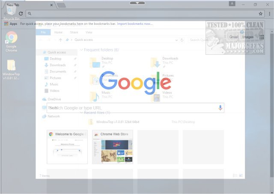
Task: Open Chrome Web Store thumbnail
Action: [113, 147]
